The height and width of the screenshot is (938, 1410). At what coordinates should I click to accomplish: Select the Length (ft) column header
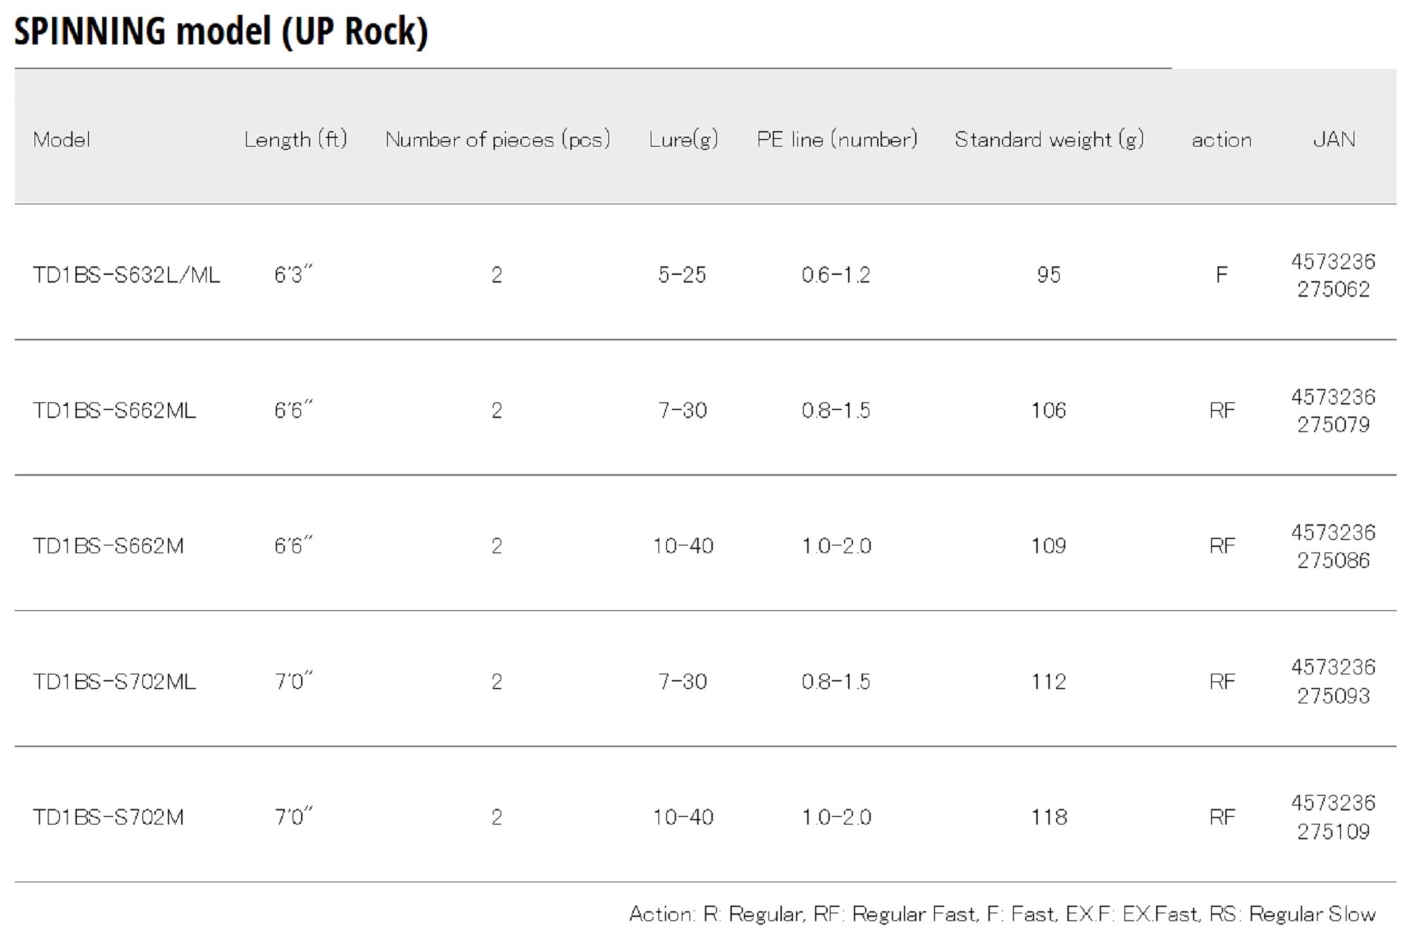[x=295, y=140]
